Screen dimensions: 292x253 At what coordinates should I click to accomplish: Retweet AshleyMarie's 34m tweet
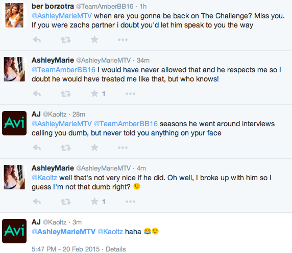[66, 94]
